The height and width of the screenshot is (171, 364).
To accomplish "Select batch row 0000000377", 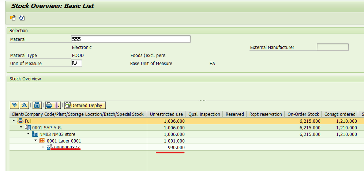I will (67, 147).
